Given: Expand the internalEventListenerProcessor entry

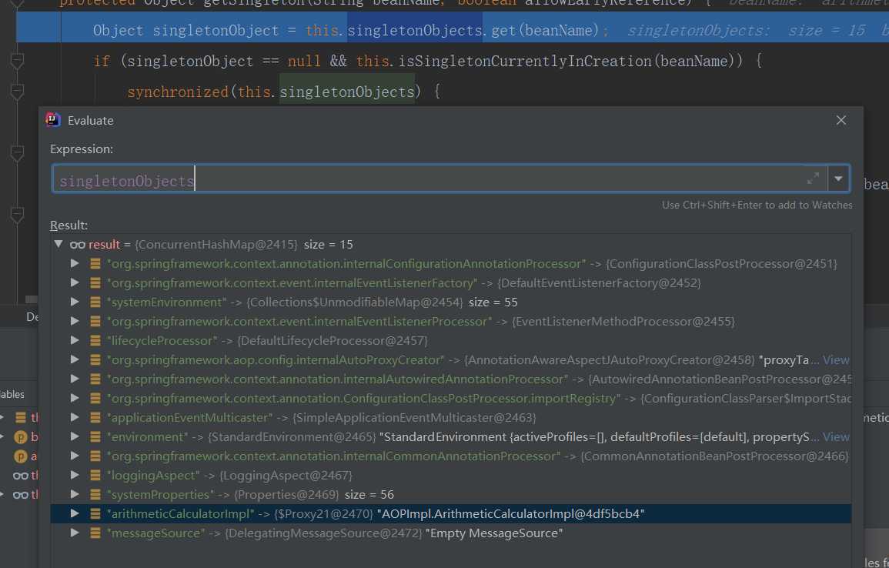Looking at the screenshot, I should tap(74, 322).
